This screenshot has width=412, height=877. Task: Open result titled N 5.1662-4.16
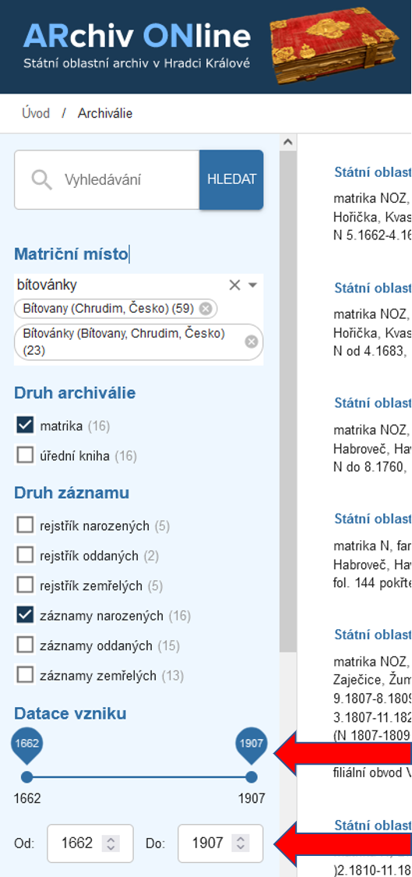pos(372,172)
